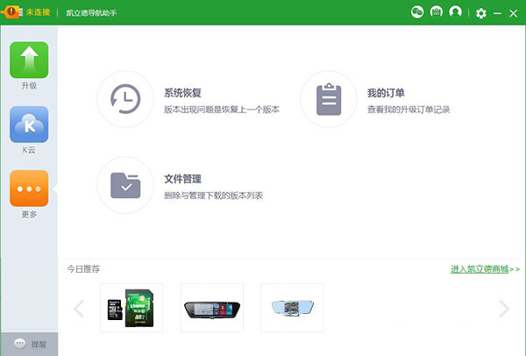Click the 未连接 device status icon

coord(11,12)
